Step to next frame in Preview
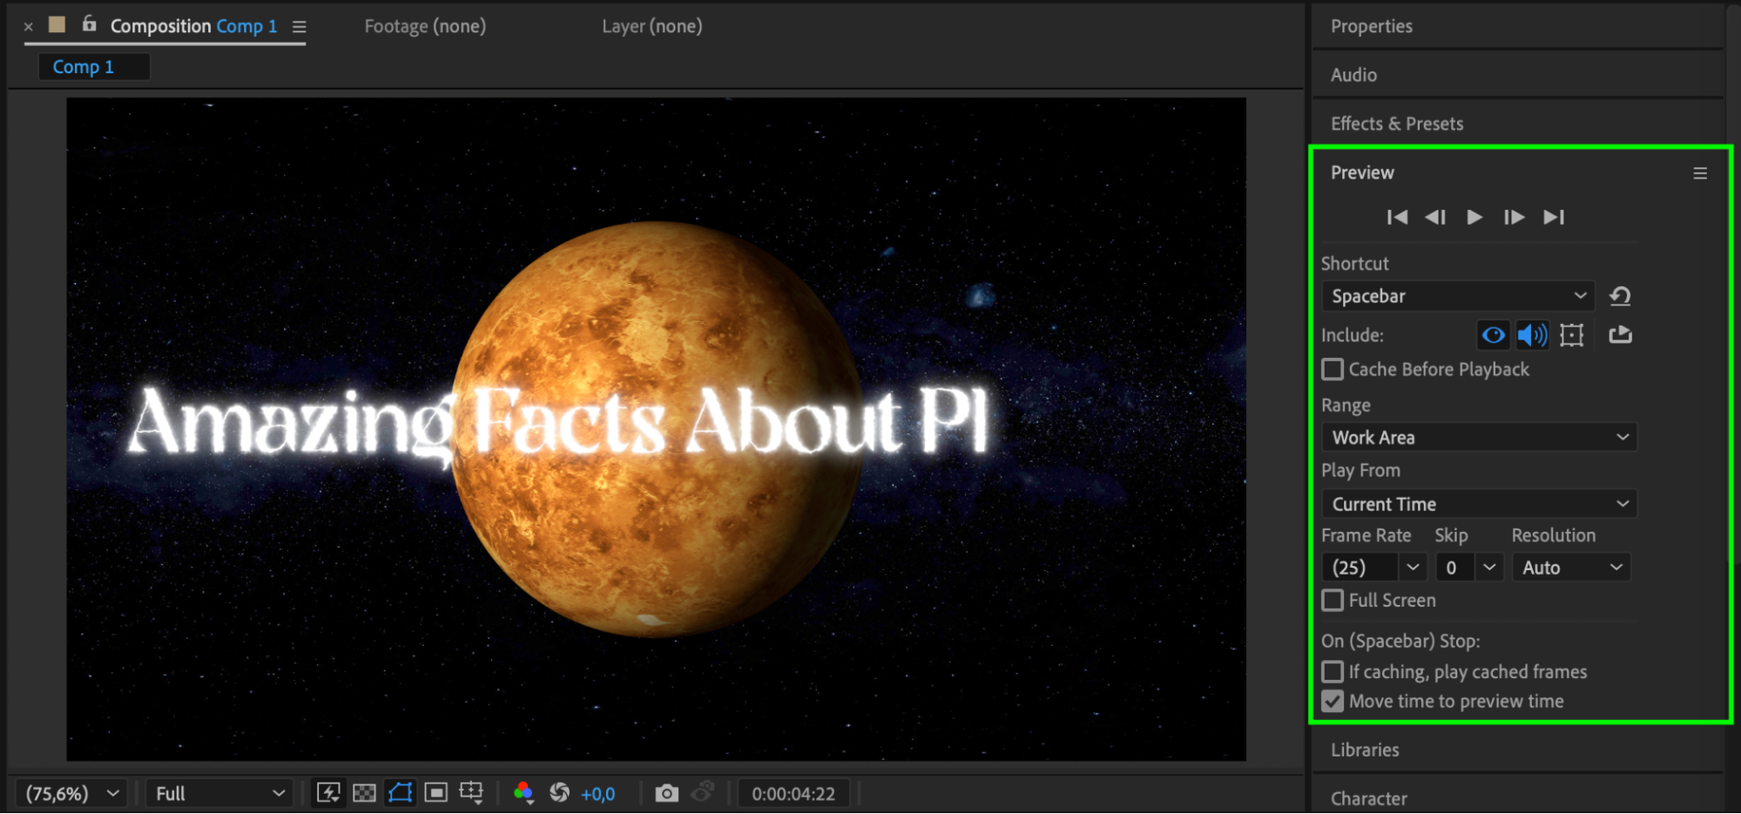 1514,217
